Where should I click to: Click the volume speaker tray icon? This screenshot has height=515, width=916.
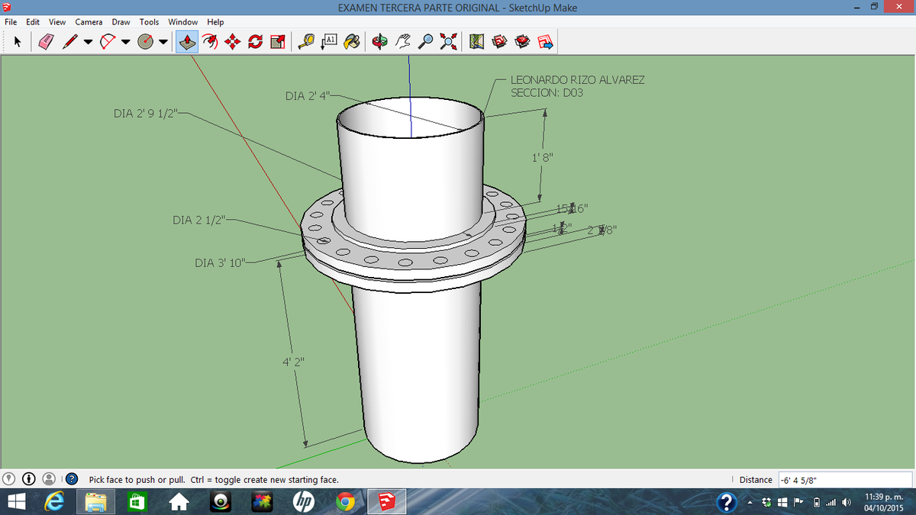[x=845, y=502]
